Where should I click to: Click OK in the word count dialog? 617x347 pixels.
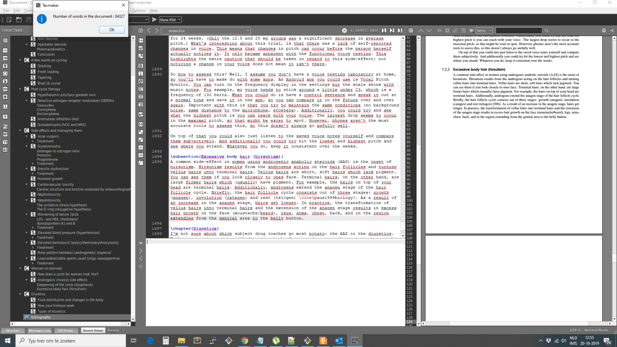112,30
